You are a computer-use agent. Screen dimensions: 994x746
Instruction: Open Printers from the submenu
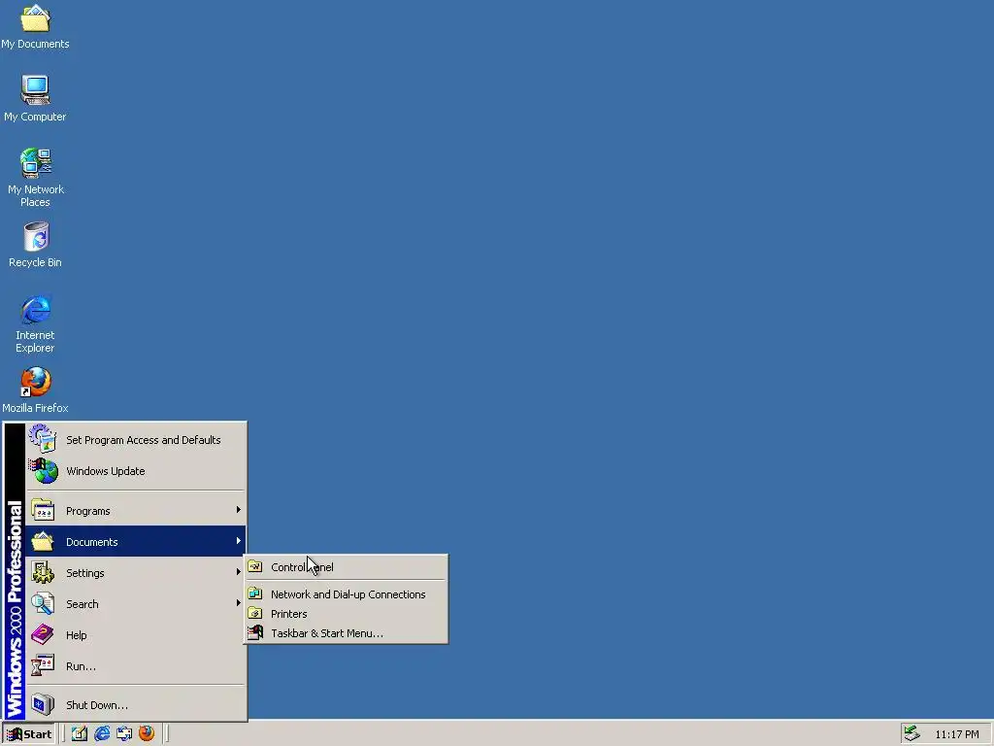[346, 614]
